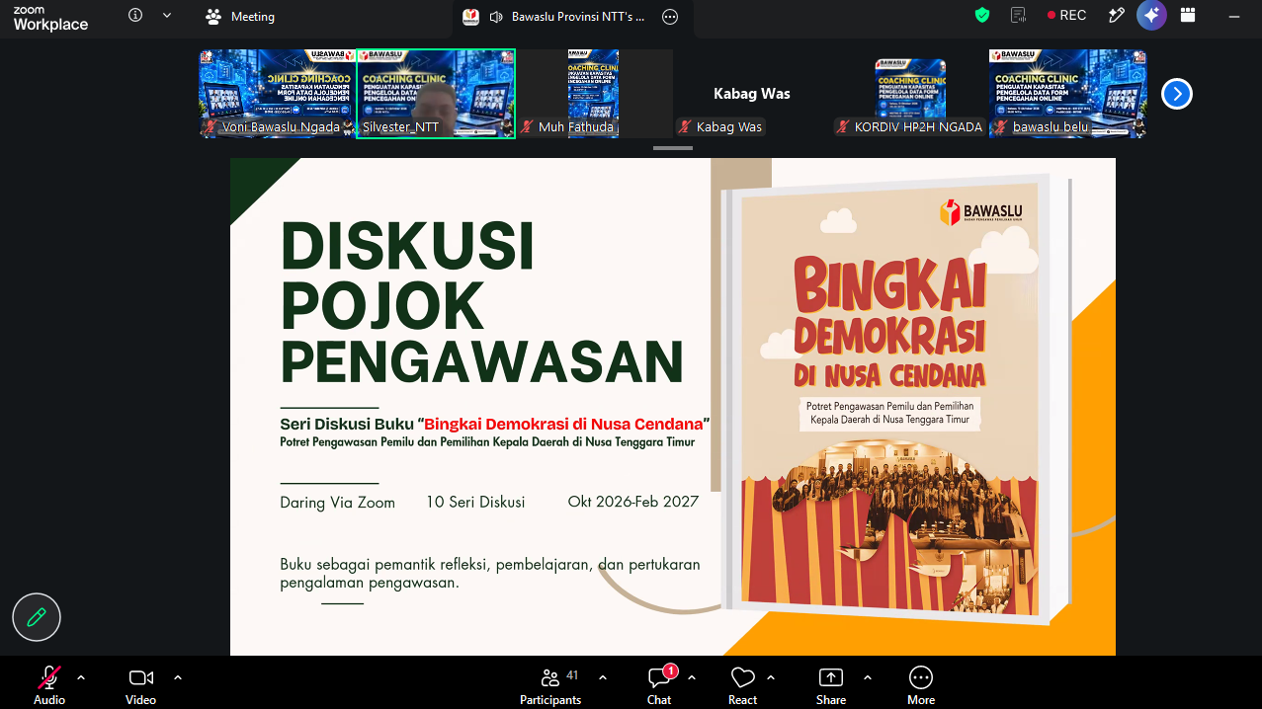This screenshot has height=709, width=1262.
Task: Click red text "Bingkai Demokrasi di Nusa Cendana"
Action: tap(563, 424)
